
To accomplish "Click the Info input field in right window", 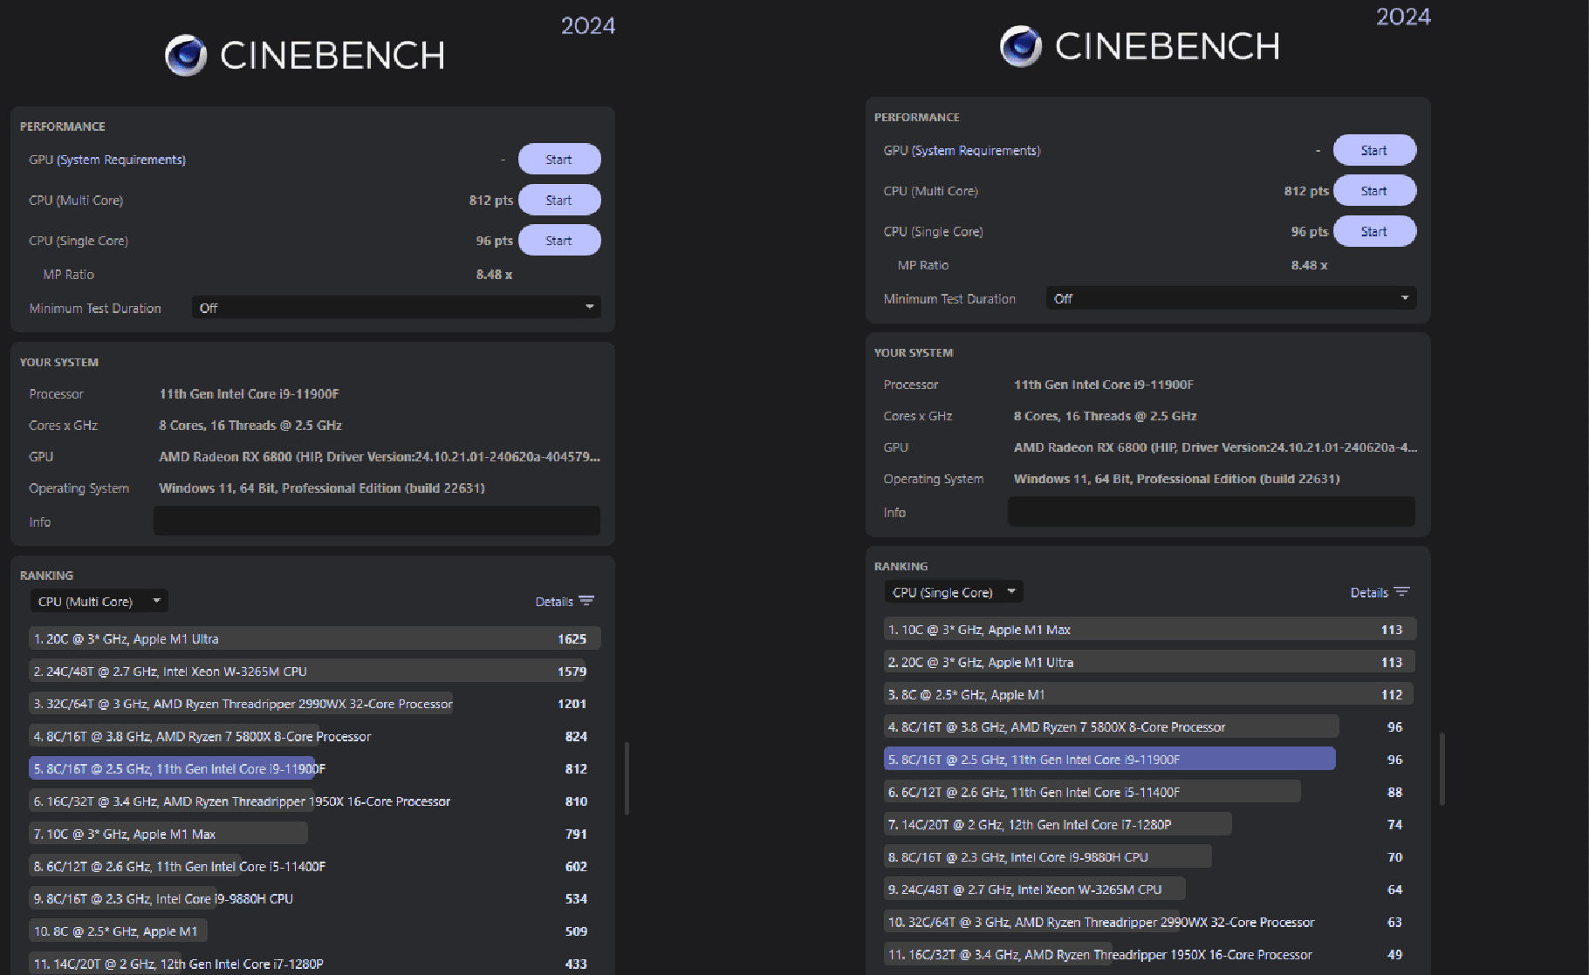I will [x=1211, y=511].
